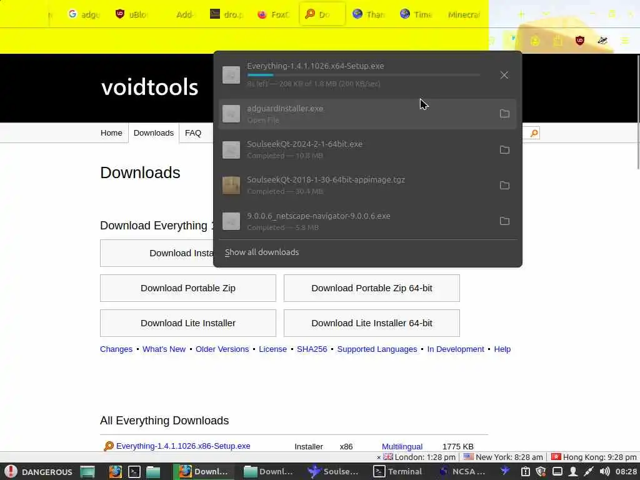Click Download Lite Installer 64-bit button
Image resolution: width=640 pixels, height=480 pixels.
(372, 323)
